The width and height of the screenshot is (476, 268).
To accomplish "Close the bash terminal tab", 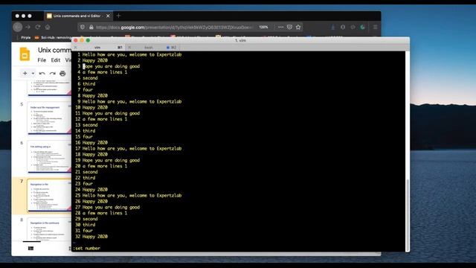I will pyautogui.click(x=129, y=48).
